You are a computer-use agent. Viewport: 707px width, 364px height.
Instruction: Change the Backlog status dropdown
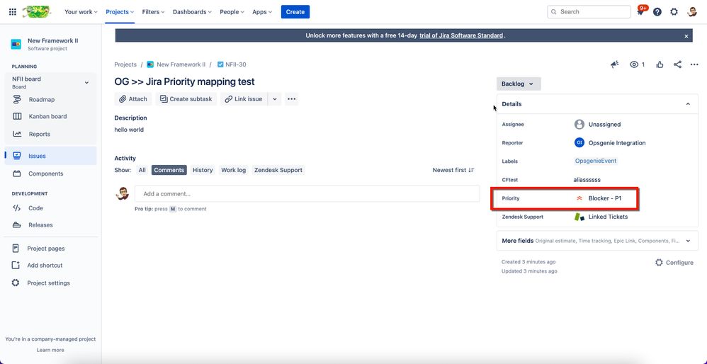pyautogui.click(x=519, y=84)
